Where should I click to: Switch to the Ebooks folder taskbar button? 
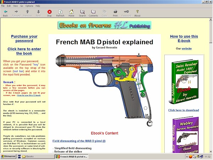[x=38, y=156]
